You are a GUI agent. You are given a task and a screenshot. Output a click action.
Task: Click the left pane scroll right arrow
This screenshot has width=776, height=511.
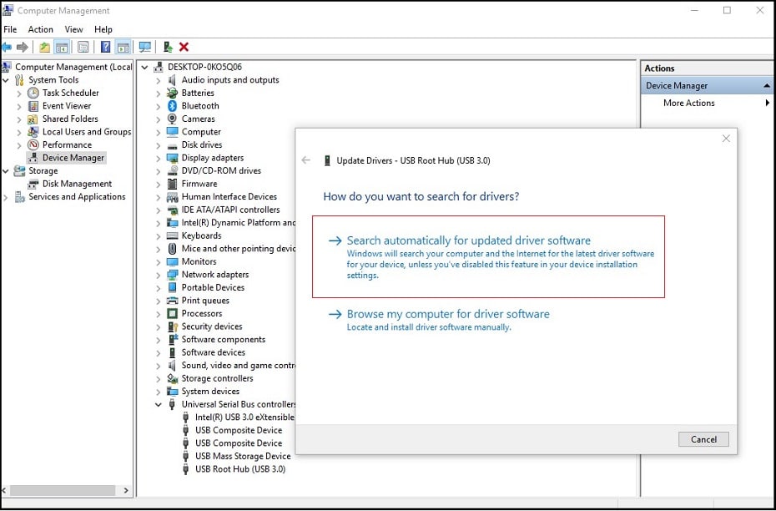point(126,490)
